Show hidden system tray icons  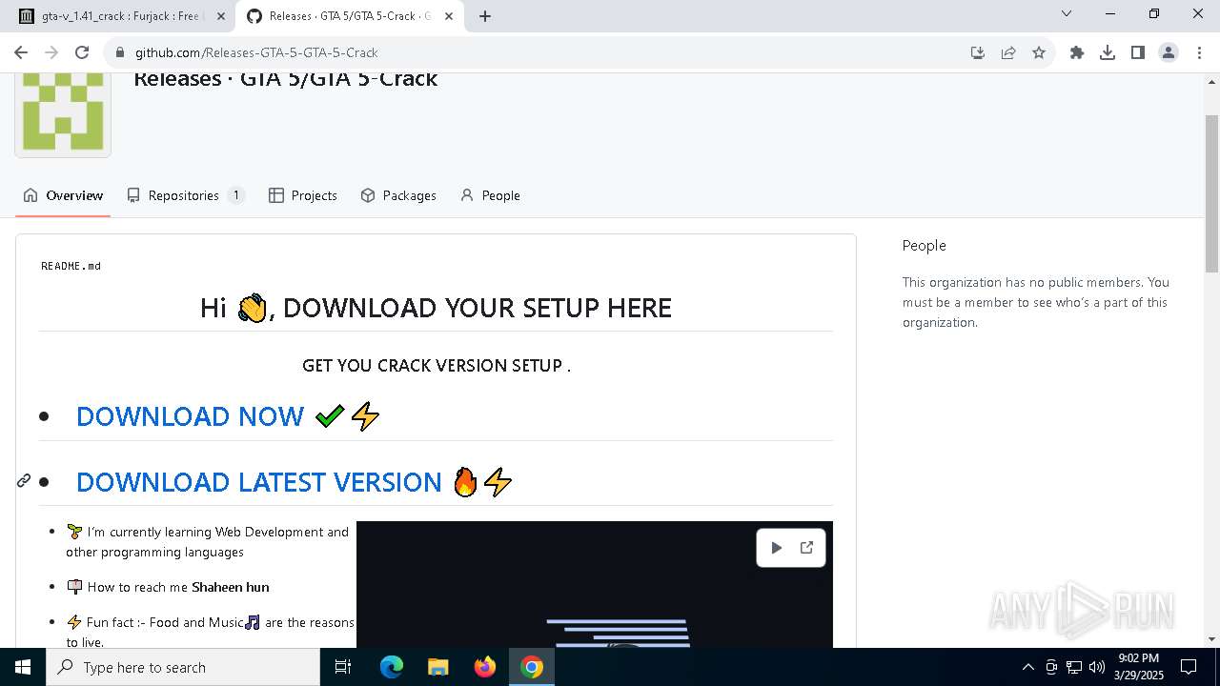click(x=1027, y=667)
